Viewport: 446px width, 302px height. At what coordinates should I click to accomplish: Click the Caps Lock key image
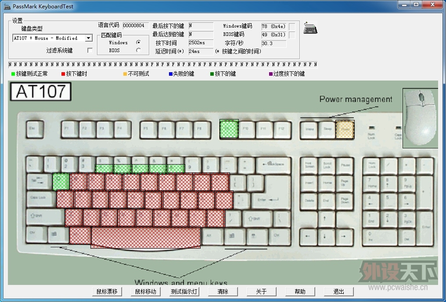tap(41, 199)
